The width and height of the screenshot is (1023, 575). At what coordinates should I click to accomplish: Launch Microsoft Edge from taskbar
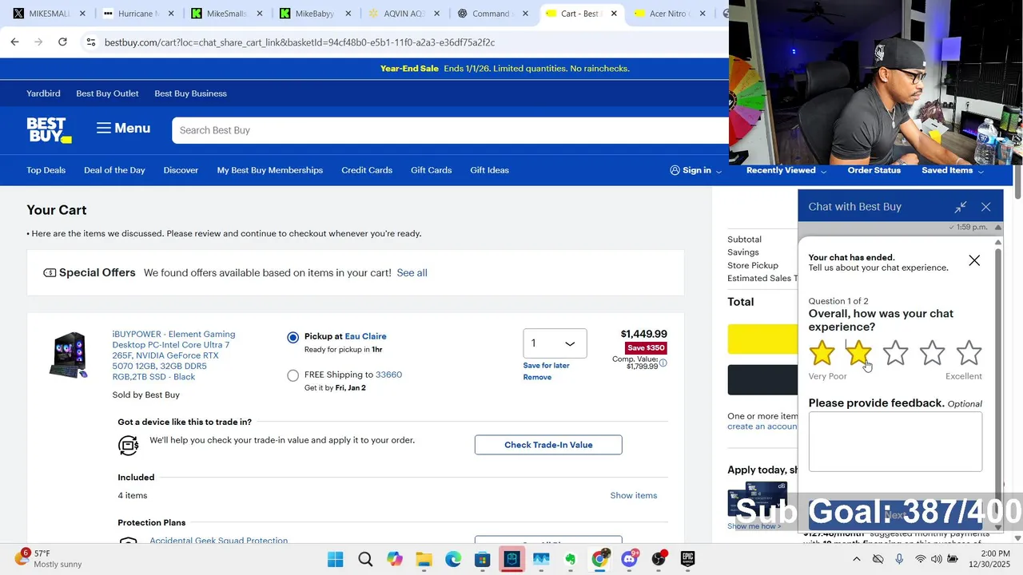453,559
